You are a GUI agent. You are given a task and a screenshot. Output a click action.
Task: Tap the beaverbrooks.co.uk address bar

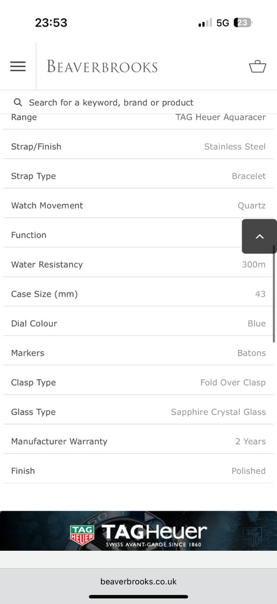(x=138, y=581)
